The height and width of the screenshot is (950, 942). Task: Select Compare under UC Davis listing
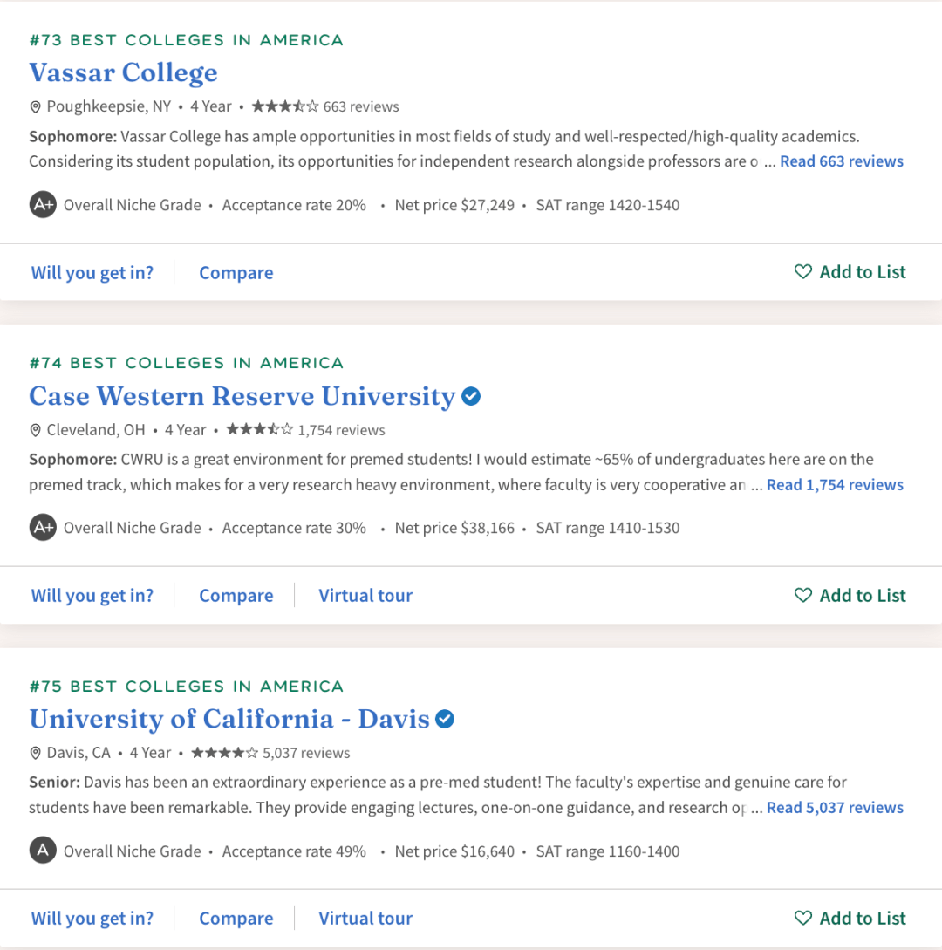[236, 919]
